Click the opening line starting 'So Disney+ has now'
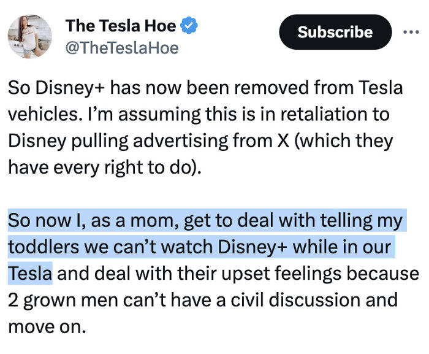Screen dimensions: 429x354 pos(205,88)
